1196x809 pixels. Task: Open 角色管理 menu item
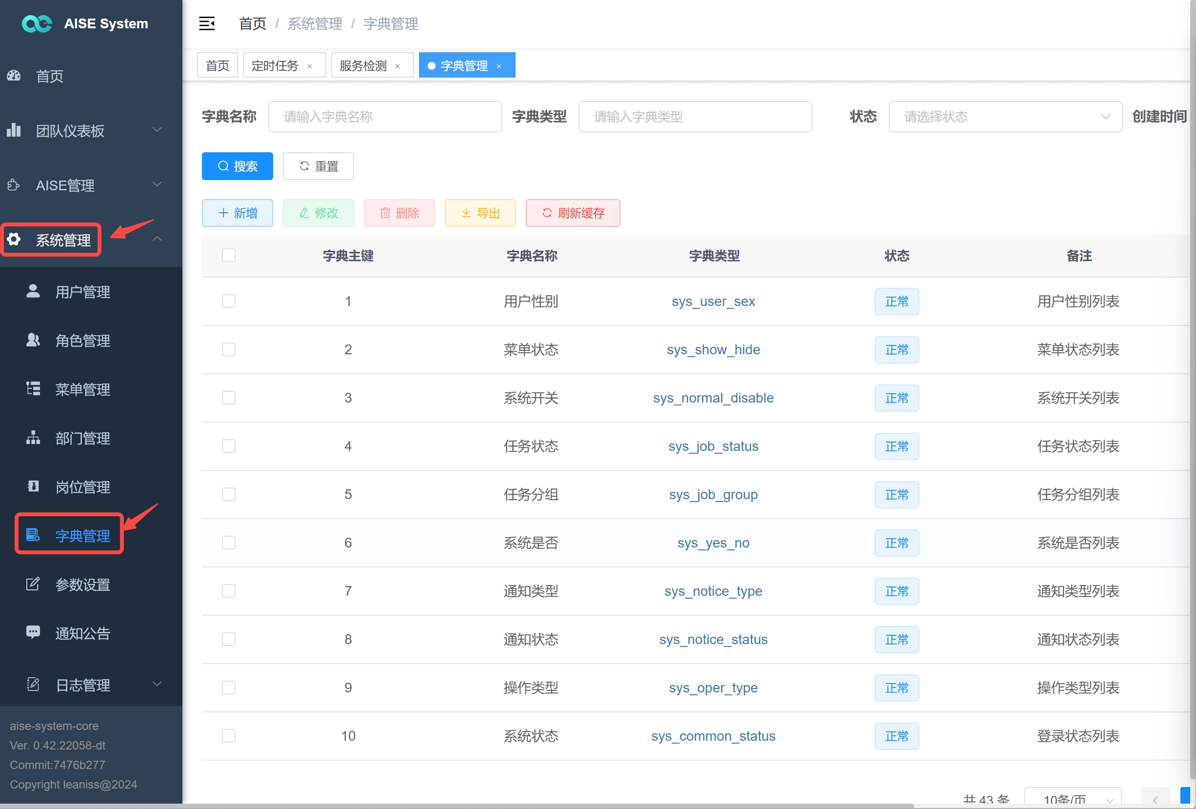point(91,341)
